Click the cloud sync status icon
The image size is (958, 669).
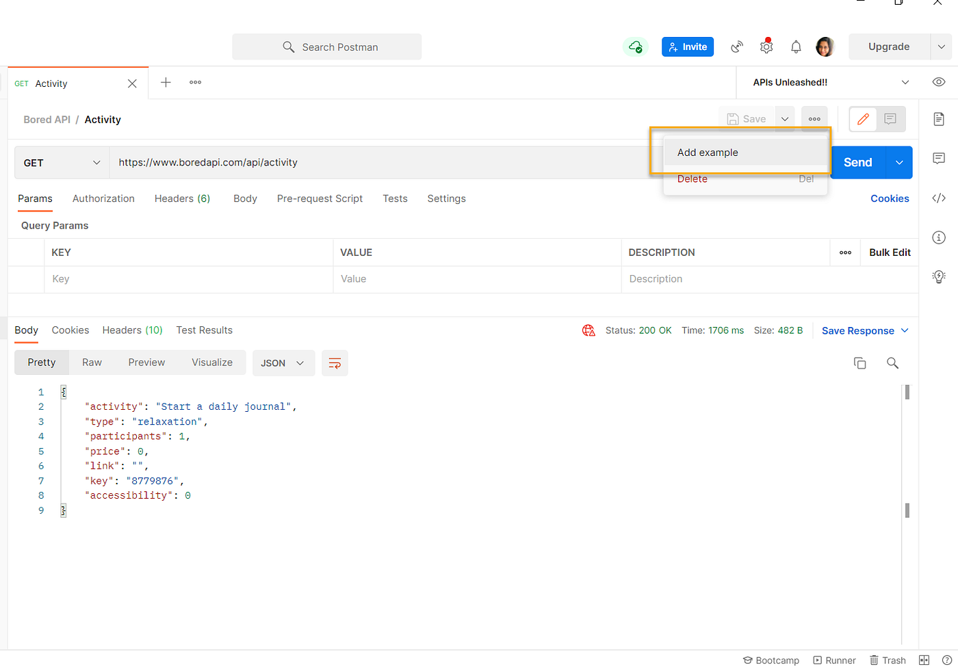[635, 47]
